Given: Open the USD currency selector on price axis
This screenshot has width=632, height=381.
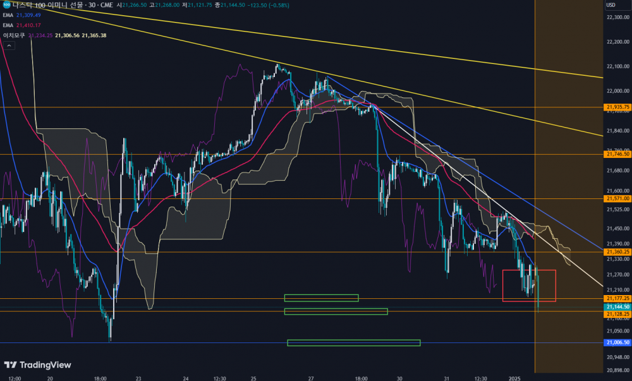Looking at the screenshot, I should (x=611, y=5).
